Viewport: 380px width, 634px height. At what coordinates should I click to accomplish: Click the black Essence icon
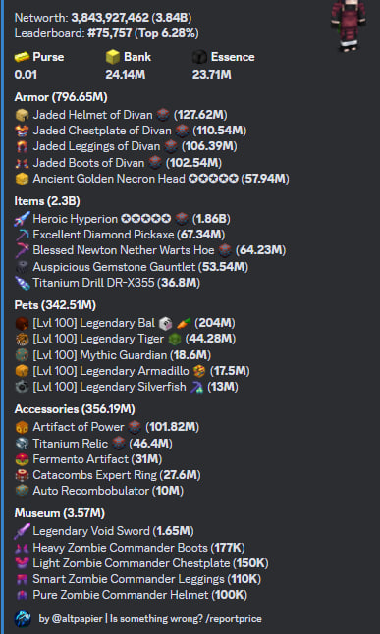[x=199, y=57]
